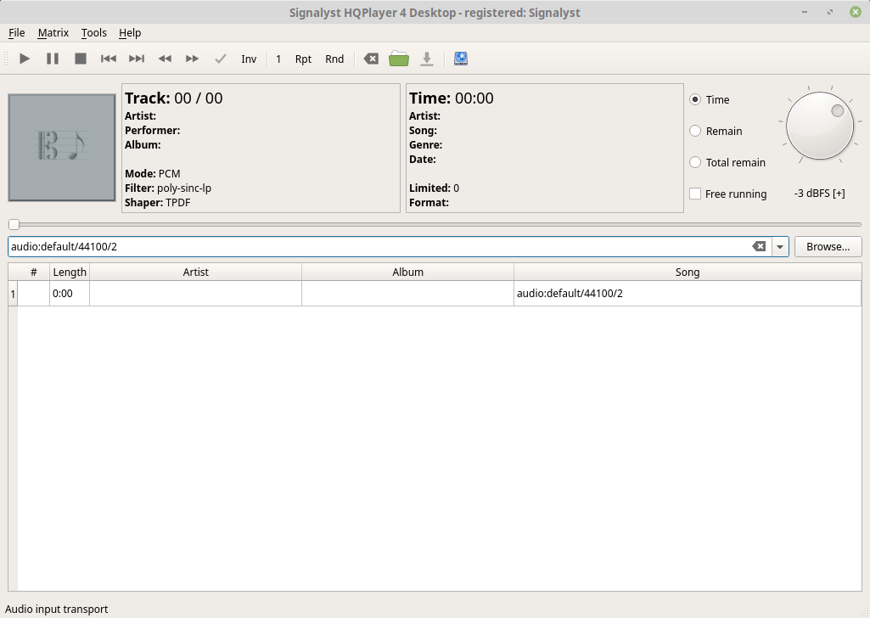Skip to next track icon
The height and width of the screenshot is (618, 870).
pyautogui.click(x=137, y=59)
